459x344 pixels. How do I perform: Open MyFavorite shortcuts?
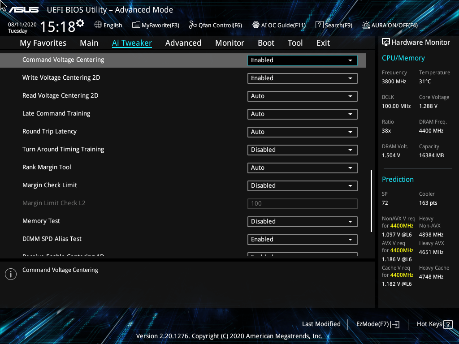tap(156, 25)
